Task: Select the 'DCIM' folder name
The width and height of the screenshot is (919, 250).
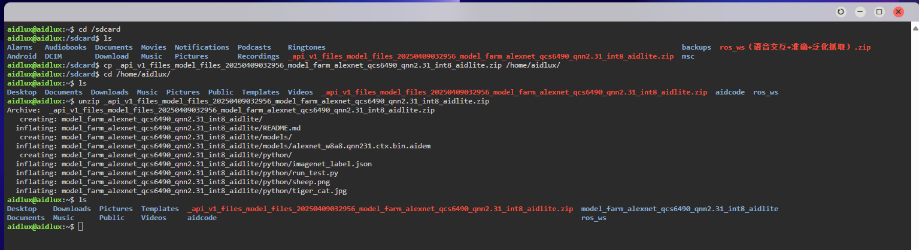Action: pos(53,56)
